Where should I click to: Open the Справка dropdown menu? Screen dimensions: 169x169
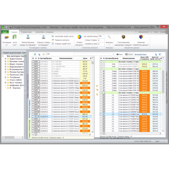[163, 32]
